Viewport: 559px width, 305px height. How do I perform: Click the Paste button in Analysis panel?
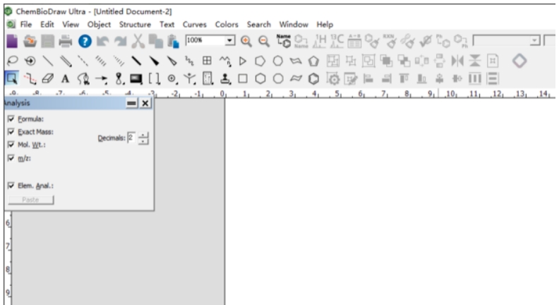click(x=30, y=200)
